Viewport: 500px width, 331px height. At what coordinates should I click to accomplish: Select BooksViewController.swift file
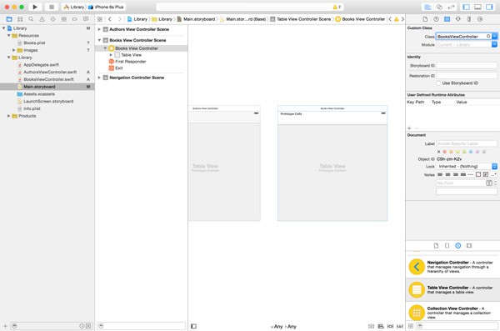pyautogui.click(x=48, y=79)
